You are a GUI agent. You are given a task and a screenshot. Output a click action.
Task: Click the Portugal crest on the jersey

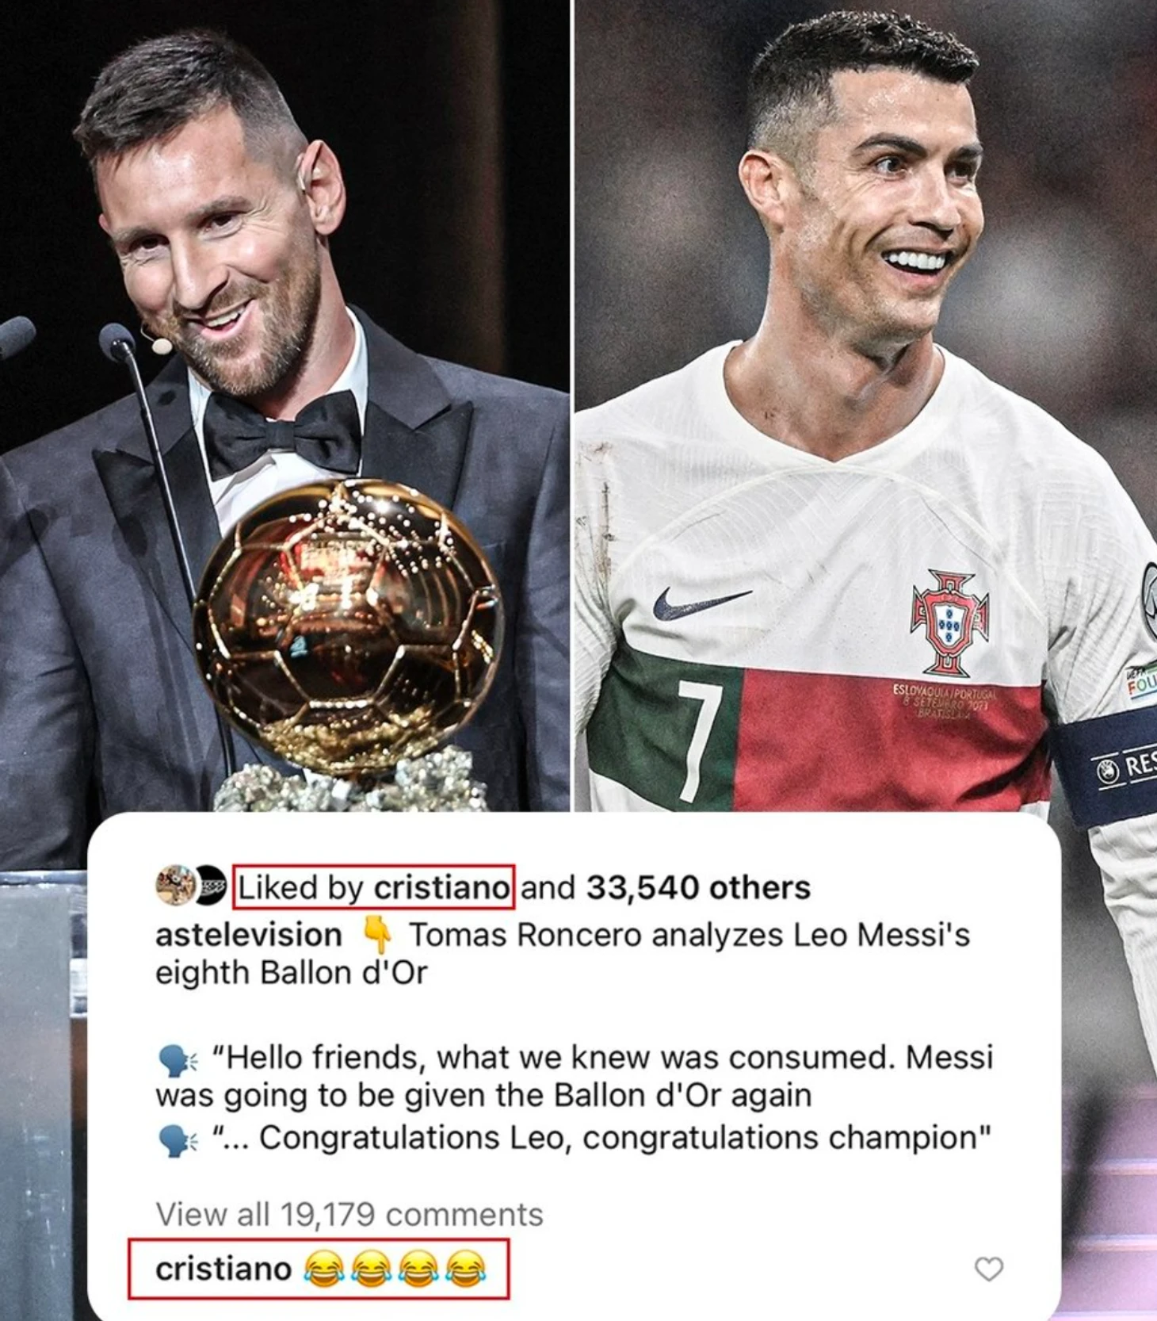click(949, 624)
